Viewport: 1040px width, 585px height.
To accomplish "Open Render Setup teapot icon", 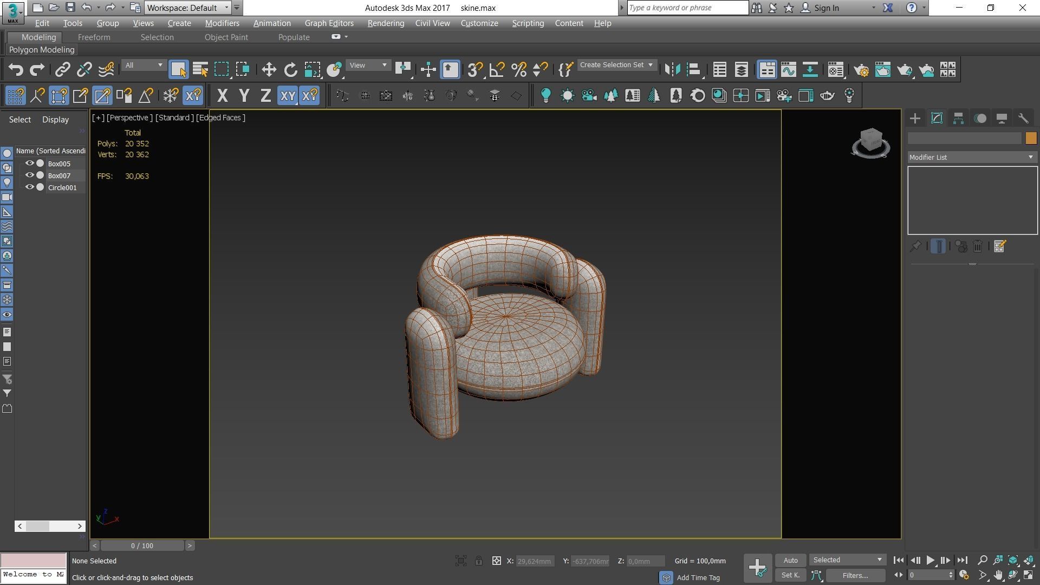I will pos(861,69).
